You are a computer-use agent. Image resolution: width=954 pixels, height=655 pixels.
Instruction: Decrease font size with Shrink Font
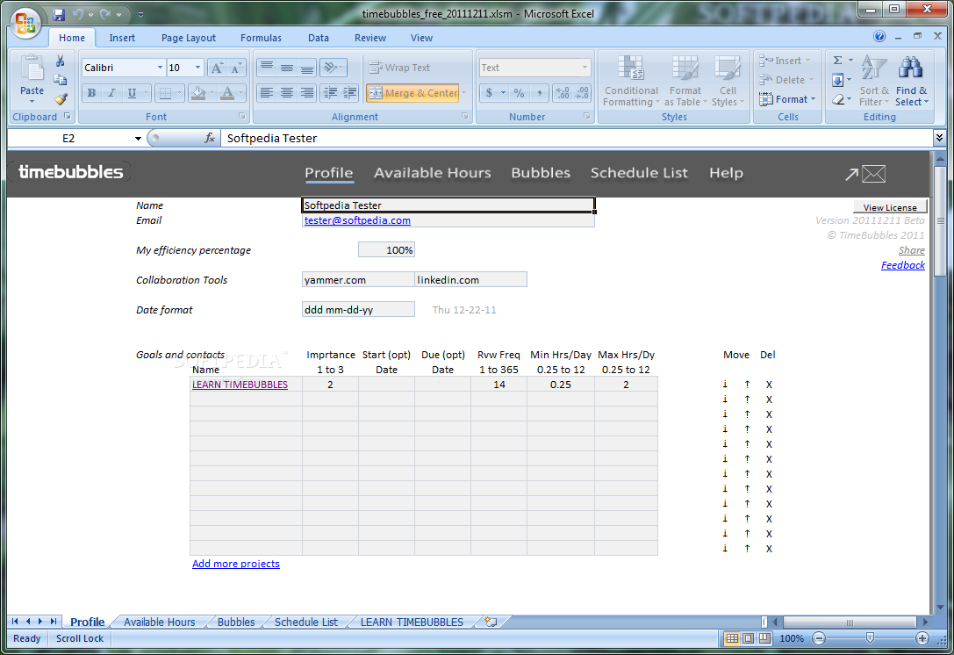coord(235,68)
